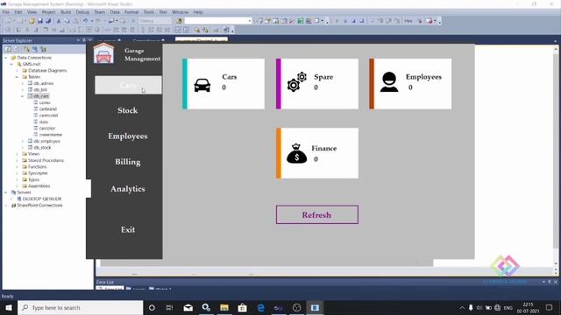This screenshot has height=315, width=561.
Task: Expand the Database Diagrams folder
Action: [18, 70]
